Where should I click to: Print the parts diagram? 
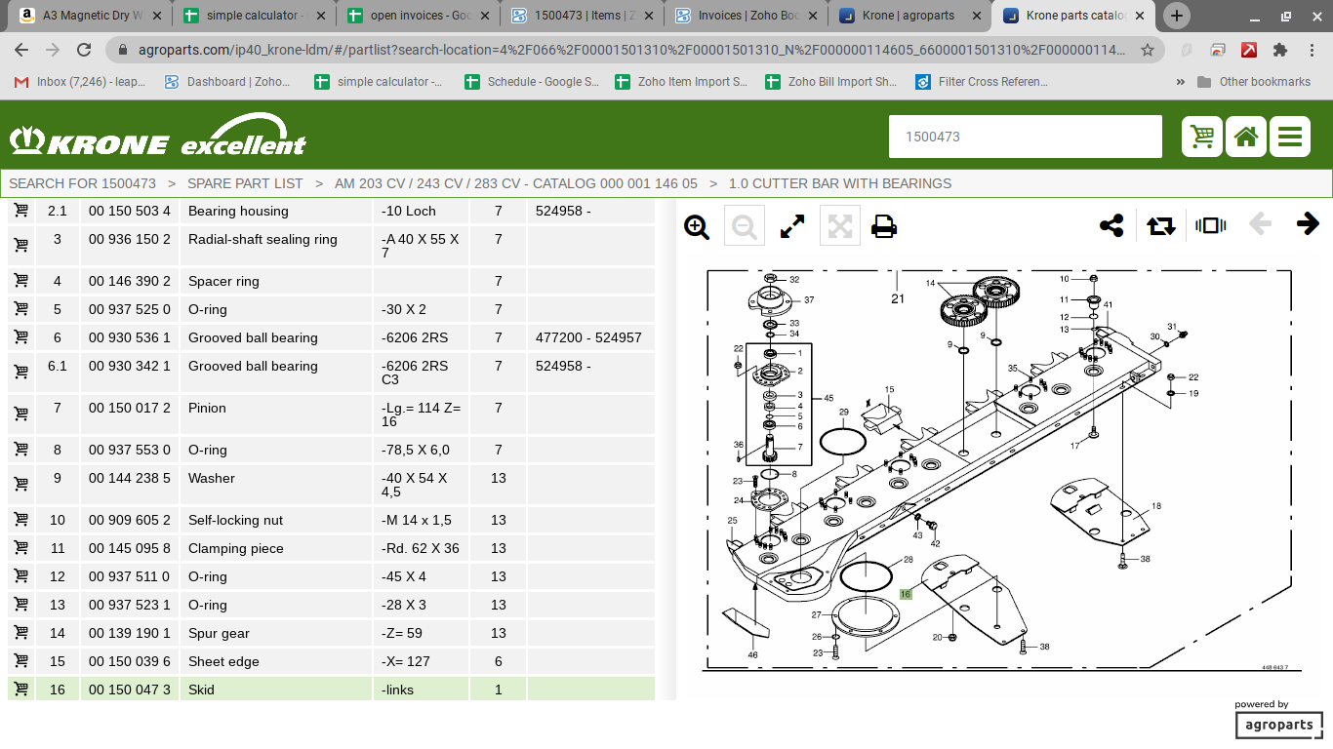point(884,226)
